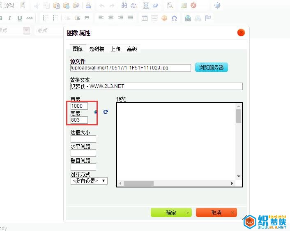Toggle the lock ratio padlock icon

click(96, 112)
